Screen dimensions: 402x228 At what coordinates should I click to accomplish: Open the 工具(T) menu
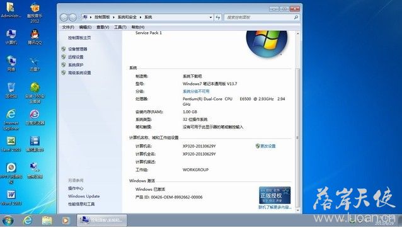coord(120,27)
